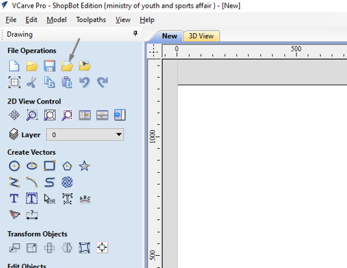This screenshot has height=268, width=347.
Task: Open an existing file folder icon
Action: click(x=32, y=66)
